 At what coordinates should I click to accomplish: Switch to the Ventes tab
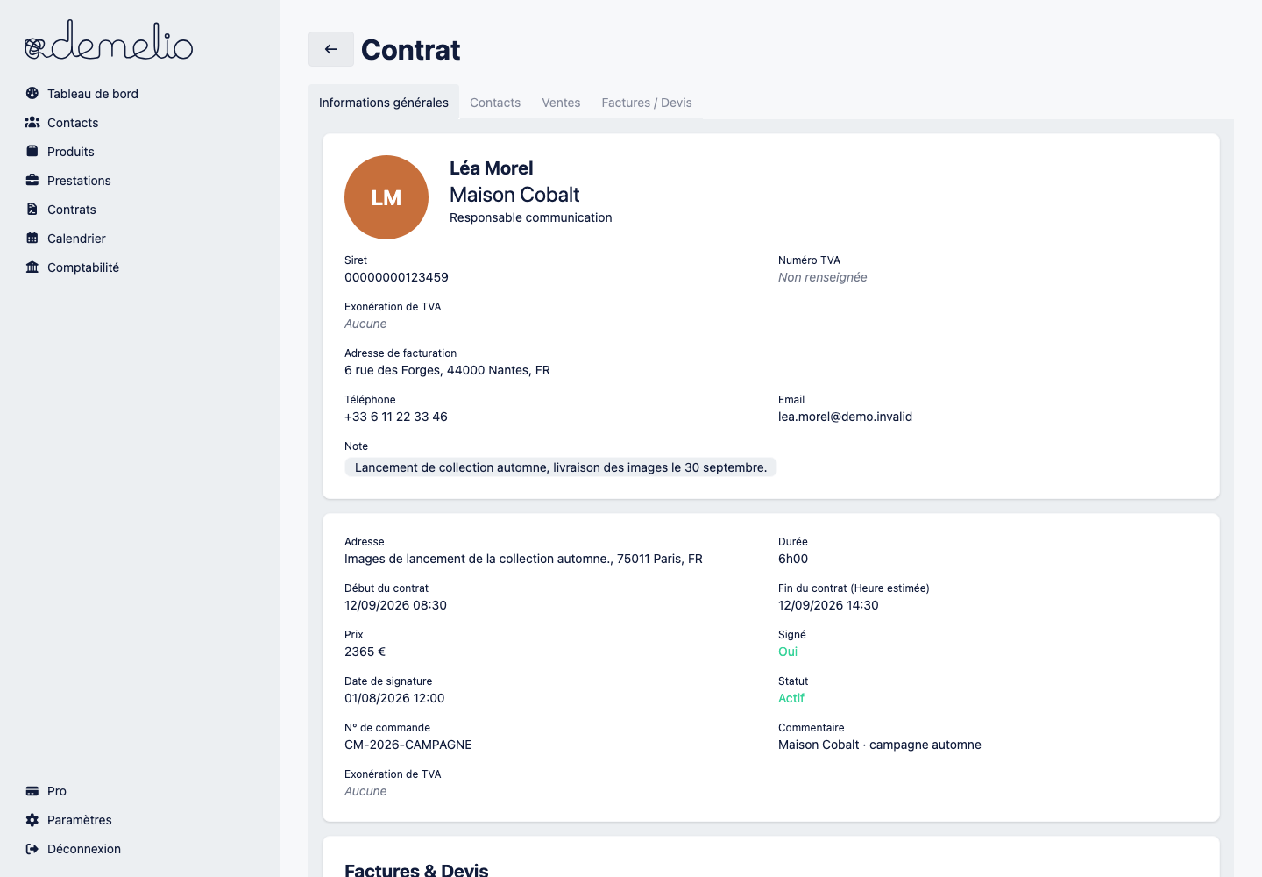click(561, 103)
